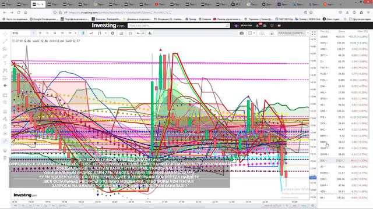Open the Google Оповещения bookmark
This screenshot has height=209, width=373.
click(44, 19)
